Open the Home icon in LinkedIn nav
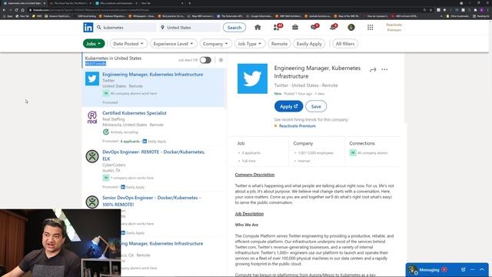 pyautogui.click(x=258, y=28)
